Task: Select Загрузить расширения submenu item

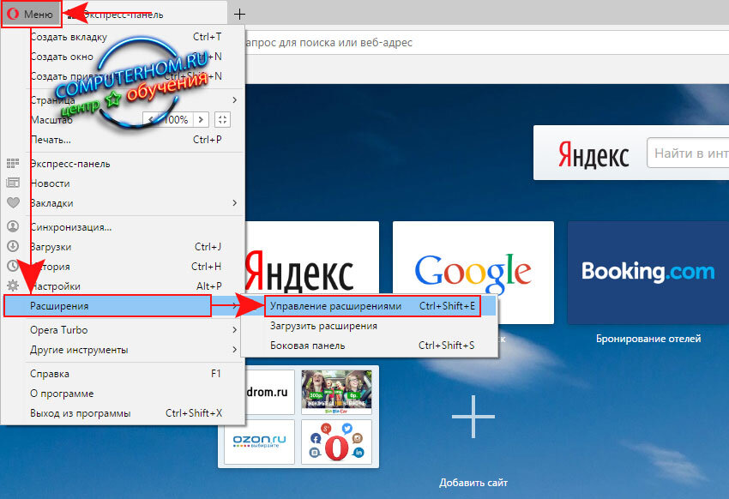Action: coord(370,326)
